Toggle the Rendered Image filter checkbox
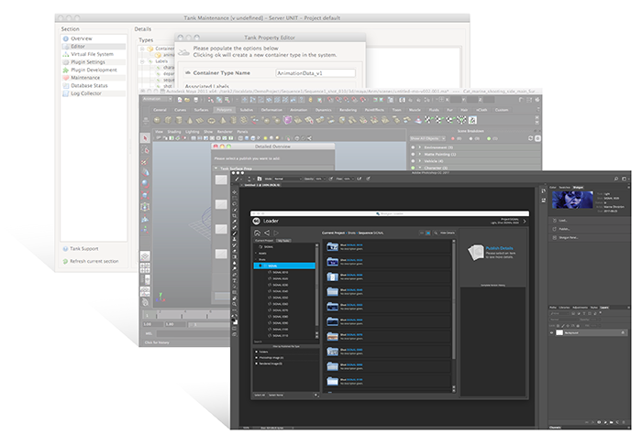Image resolution: width=642 pixels, height=445 pixels. [256, 364]
